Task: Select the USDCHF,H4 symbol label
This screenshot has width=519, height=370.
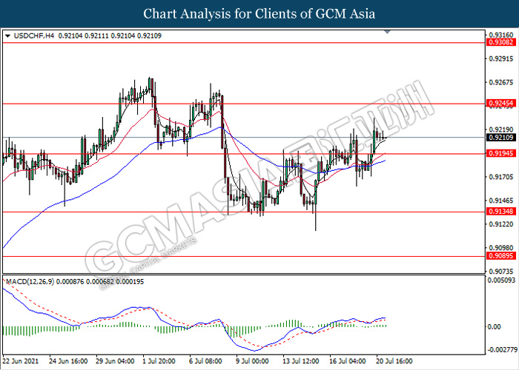Action: [34, 36]
